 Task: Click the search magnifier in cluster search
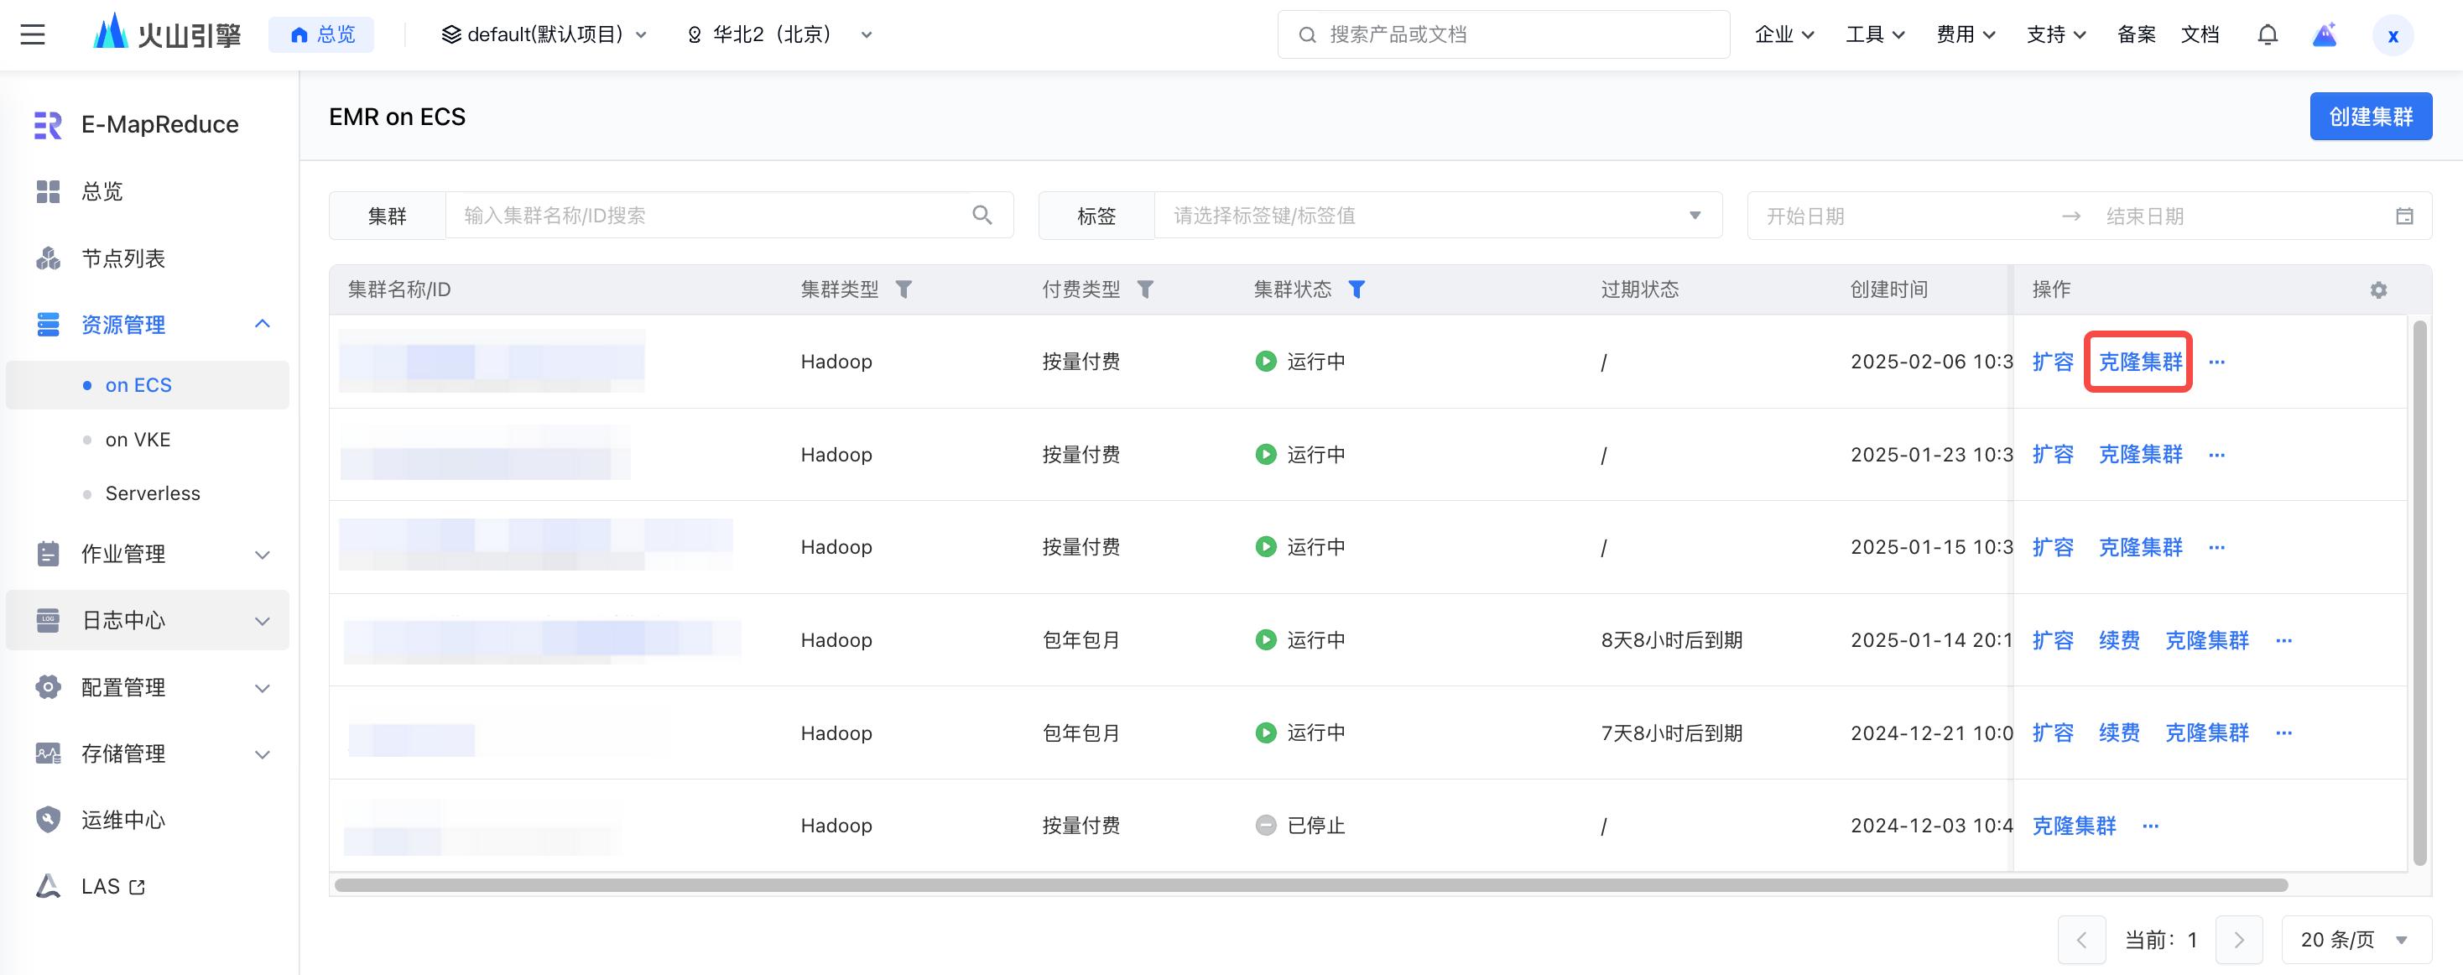click(x=981, y=215)
